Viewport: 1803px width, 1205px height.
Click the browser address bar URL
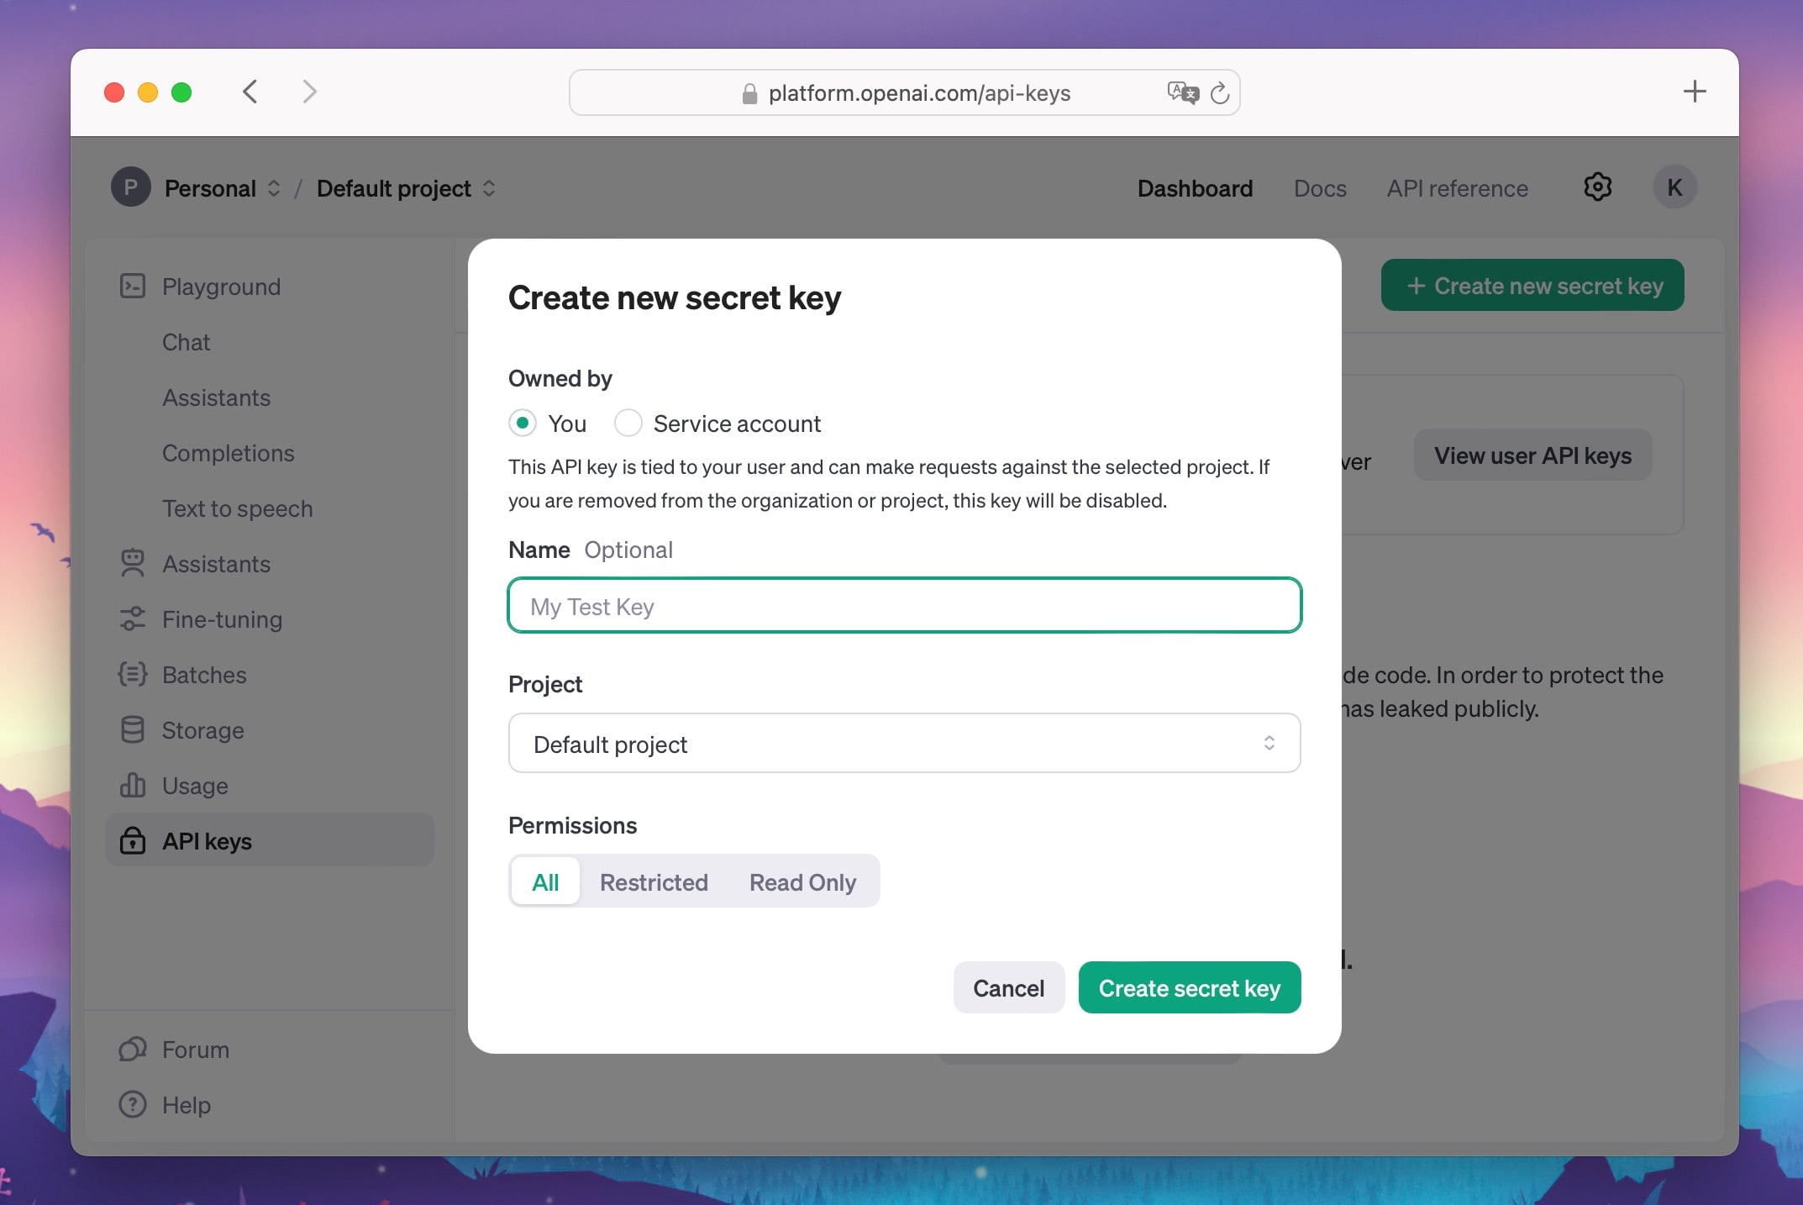pyautogui.click(x=919, y=93)
